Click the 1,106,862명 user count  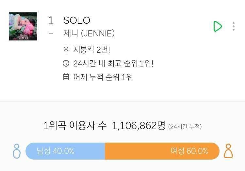[139, 126]
